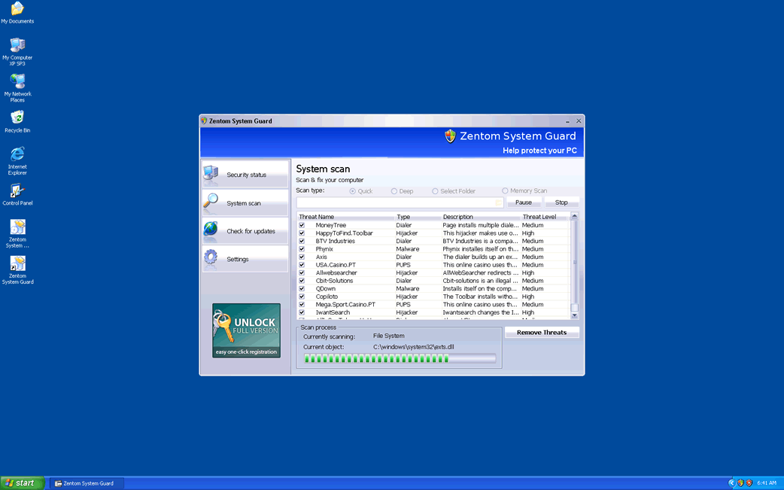Select the My Documents desktop icon
The height and width of the screenshot is (490, 784).
click(17, 9)
